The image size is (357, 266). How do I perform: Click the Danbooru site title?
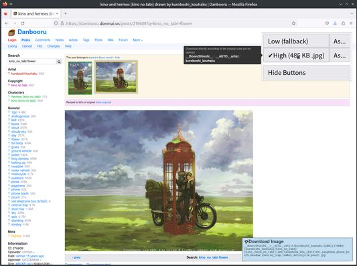point(32,32)
